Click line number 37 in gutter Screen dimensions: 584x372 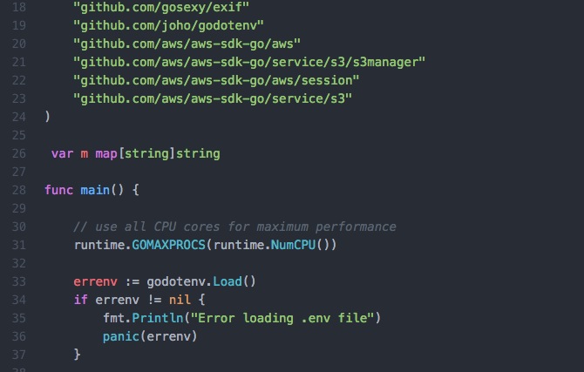point(19,355)
